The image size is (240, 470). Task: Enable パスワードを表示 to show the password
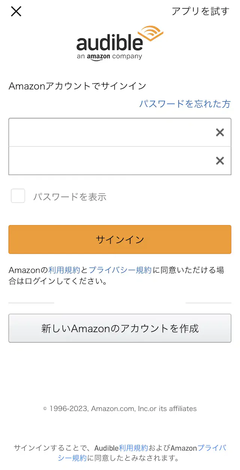click(18, 196)
